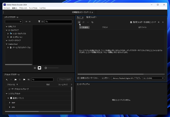170x117 pixels.
Task: Click the delete preset minus icon
Action: pos(11,79)
